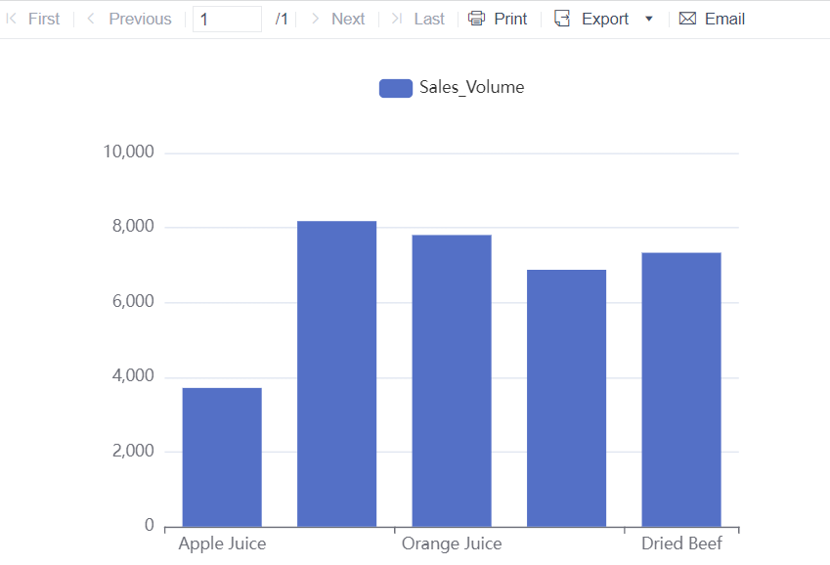Click the Export icon
Screen dimensions: 830x565
click(561, 19)
